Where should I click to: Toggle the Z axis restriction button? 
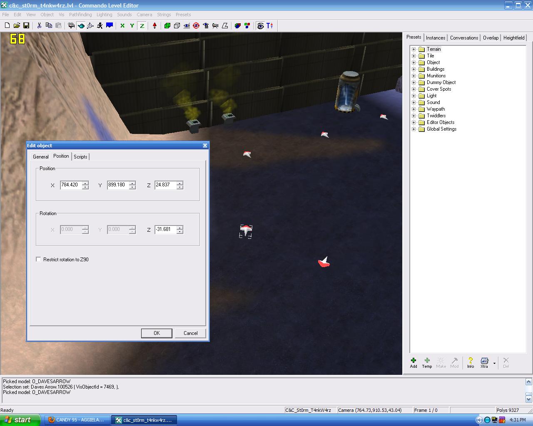142,25
